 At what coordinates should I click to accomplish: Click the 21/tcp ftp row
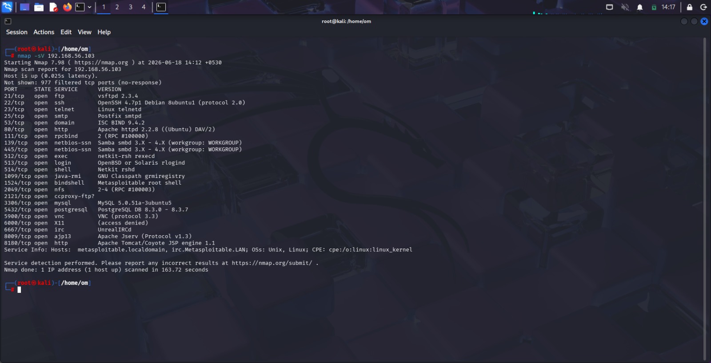pyautogui.click(x=71, y=96)
